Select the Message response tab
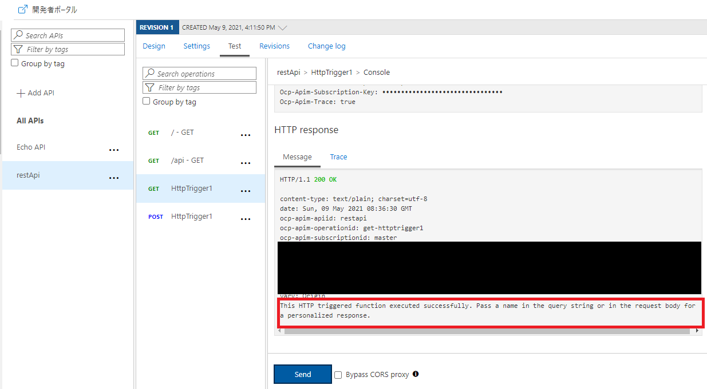 [x=297, y=157]
